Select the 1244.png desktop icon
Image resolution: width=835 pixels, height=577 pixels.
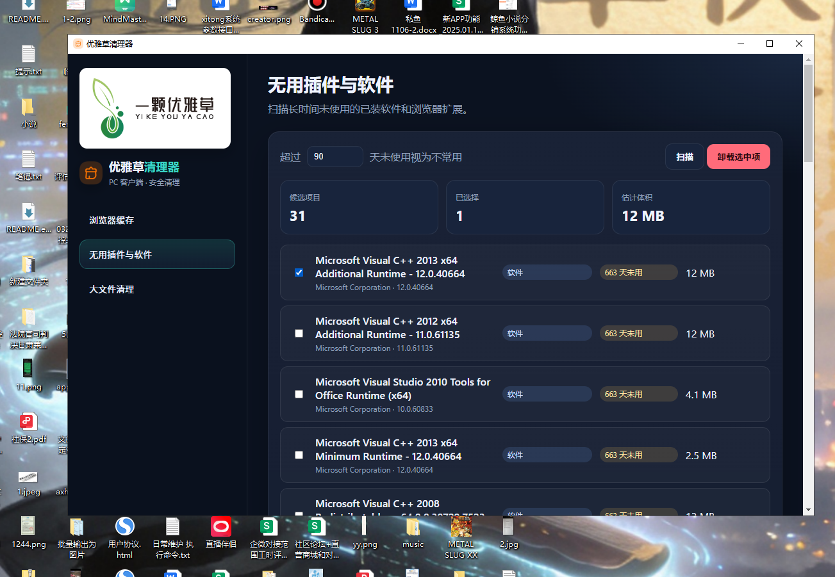coord(28,533)
